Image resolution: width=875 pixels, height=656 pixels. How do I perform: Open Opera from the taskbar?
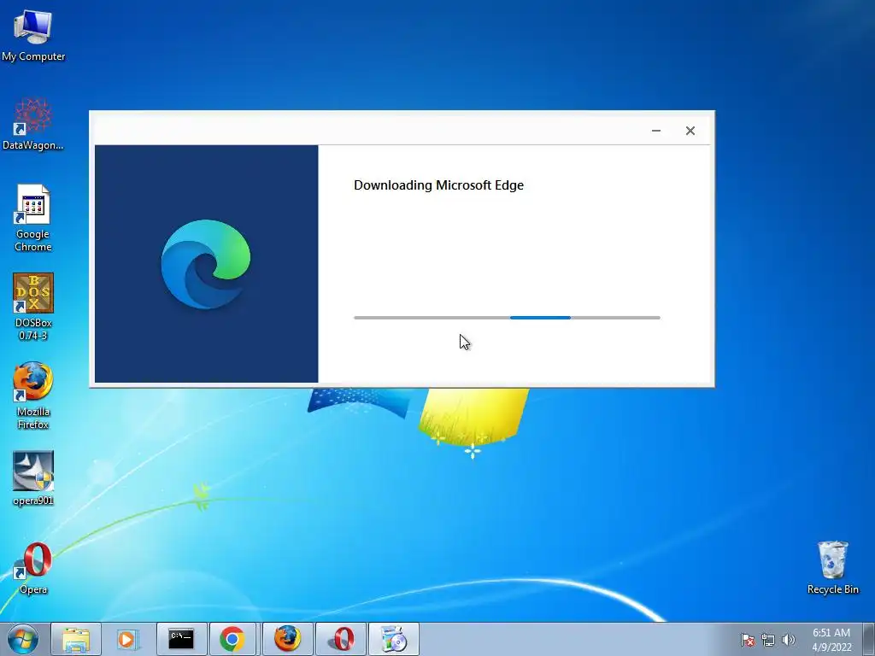coord(340,639)
